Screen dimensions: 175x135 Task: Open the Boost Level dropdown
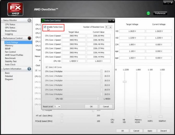click(x=57, y=107)
